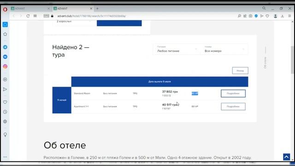This screenshot has height=166, width=295.
Task: Open a new tab with plus button
Action: [97, 8]
